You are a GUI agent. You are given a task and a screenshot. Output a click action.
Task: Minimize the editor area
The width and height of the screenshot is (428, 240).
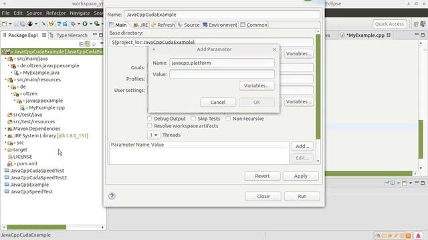coord(416,35)
